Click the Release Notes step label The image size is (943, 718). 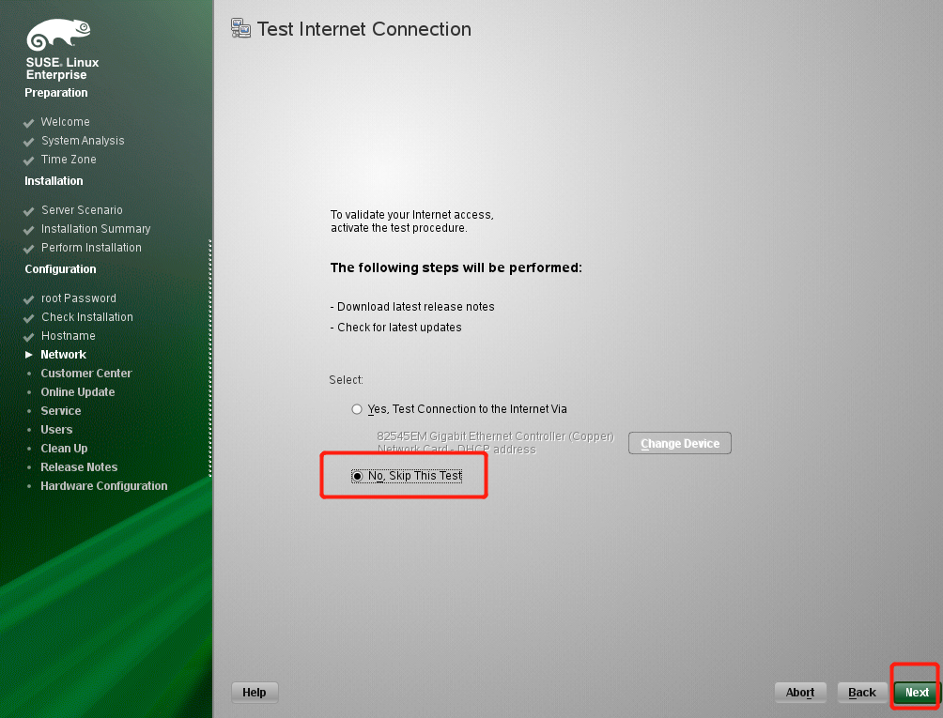pyautogui.click(x=79, y=466)
